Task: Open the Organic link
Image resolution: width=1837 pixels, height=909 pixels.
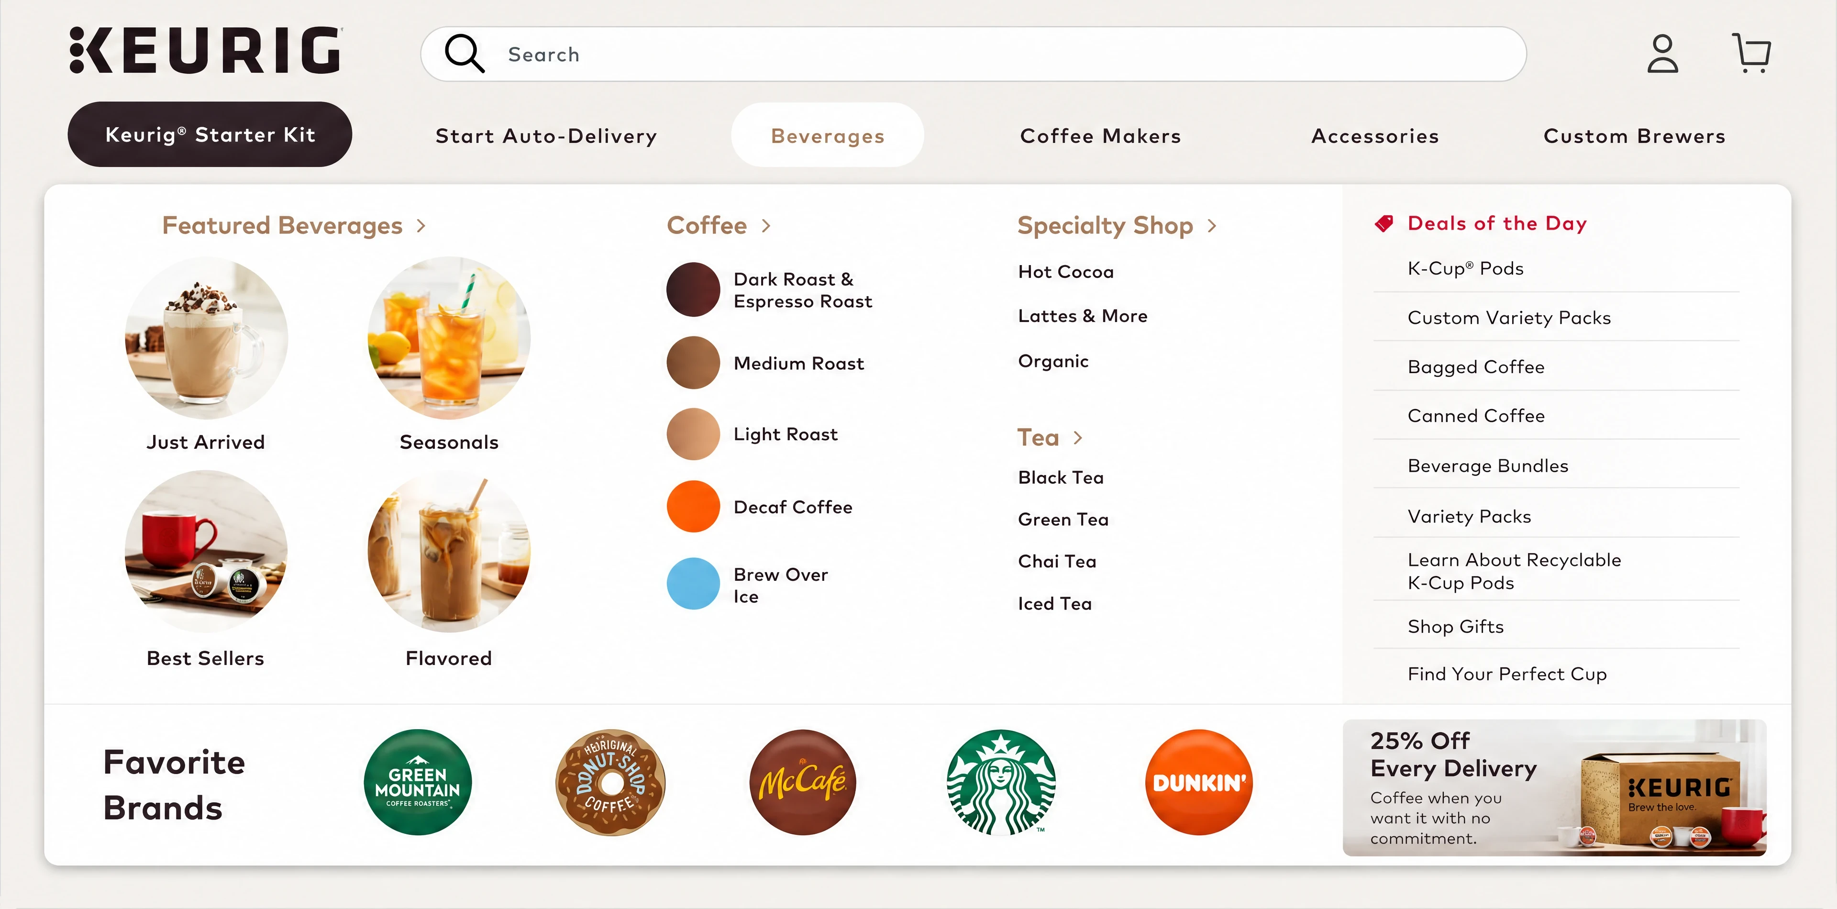Action: (1053, 361)
